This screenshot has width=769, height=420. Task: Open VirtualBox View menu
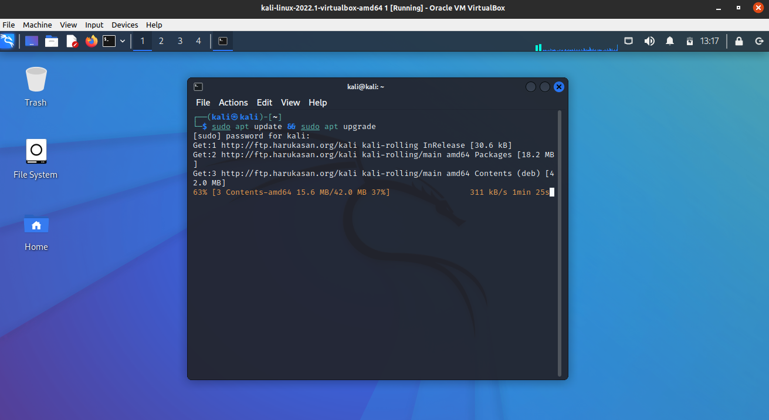(69, 25)
